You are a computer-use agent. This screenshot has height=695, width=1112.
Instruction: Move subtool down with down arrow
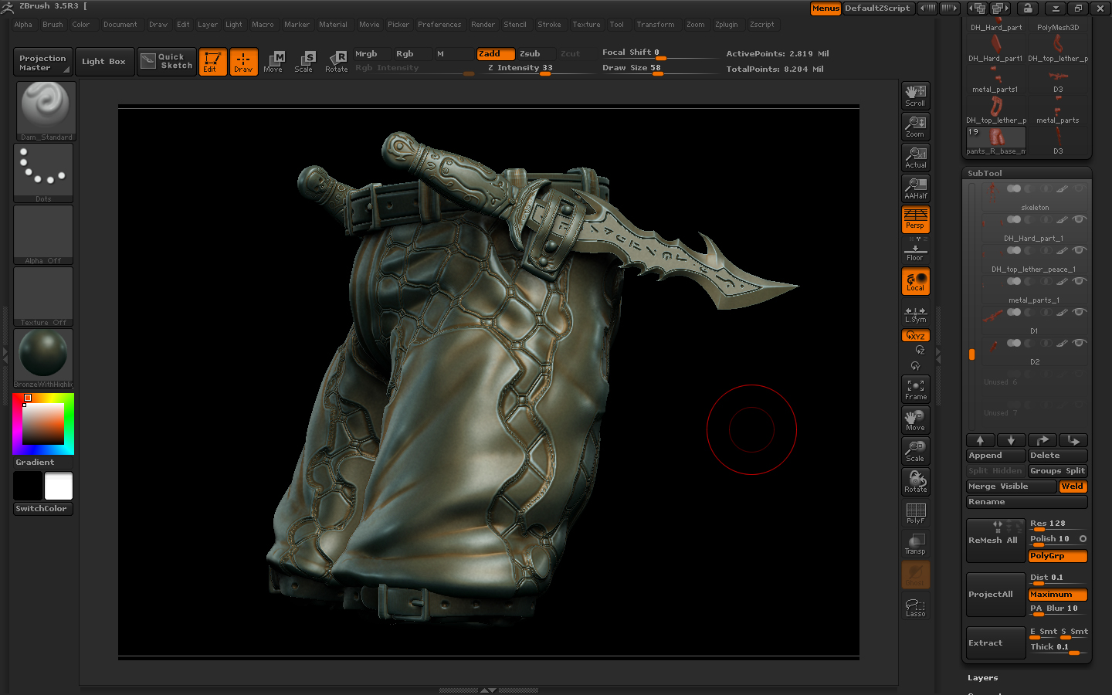(1011, 440)
